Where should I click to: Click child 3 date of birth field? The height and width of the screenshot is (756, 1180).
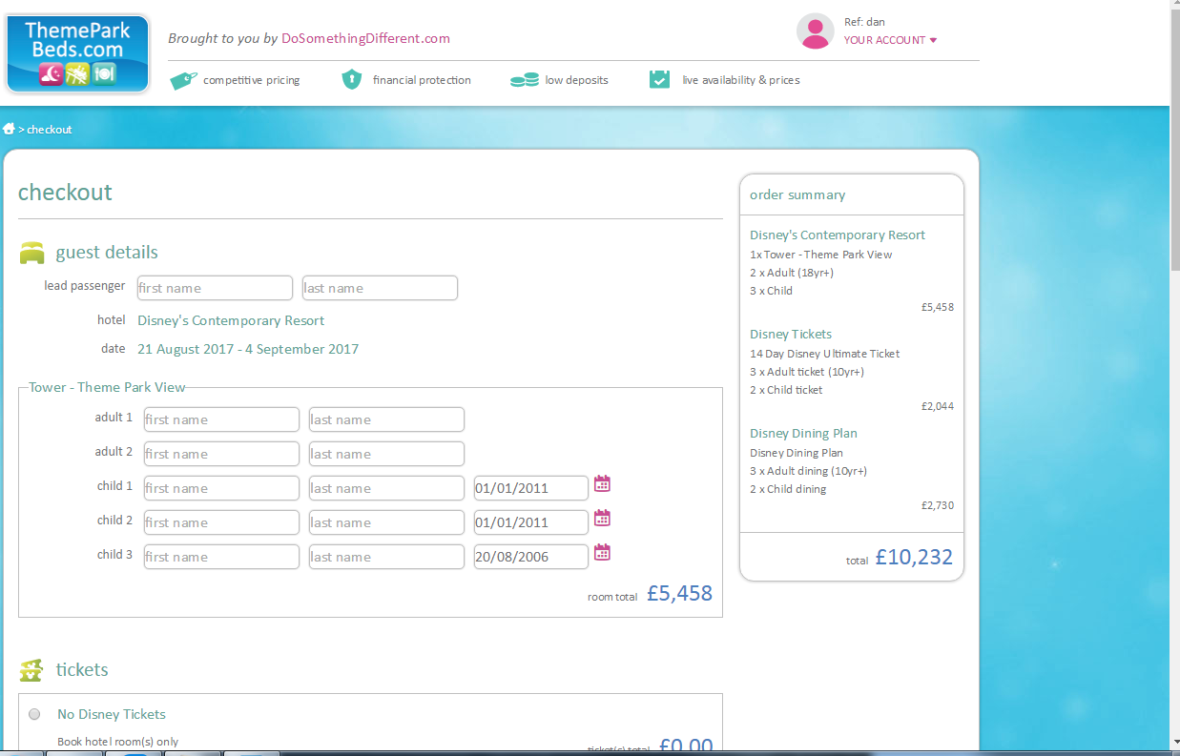[x=531, y=557]
